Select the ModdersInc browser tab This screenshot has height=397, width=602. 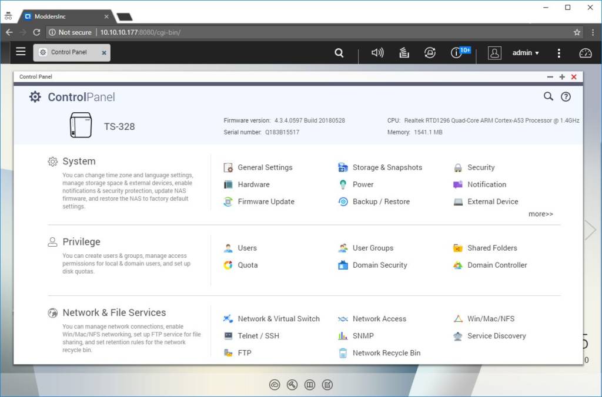point(65,16)
